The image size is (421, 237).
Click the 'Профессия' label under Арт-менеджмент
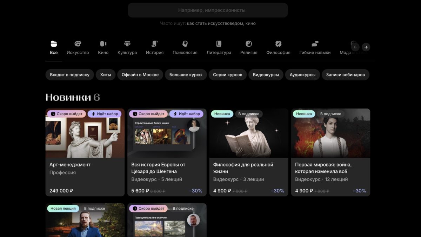click(62, 173)
